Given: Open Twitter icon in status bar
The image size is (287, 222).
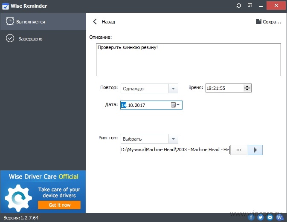Looking at the screenshot, I should (x=261, y=217).
